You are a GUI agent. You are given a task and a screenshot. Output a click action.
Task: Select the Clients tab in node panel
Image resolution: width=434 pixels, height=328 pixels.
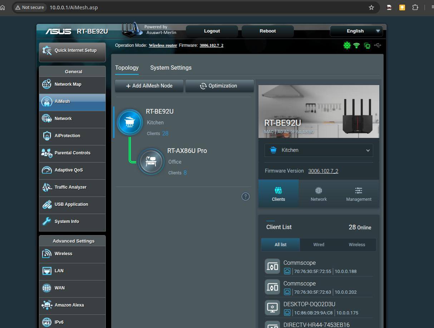(278, 193)
